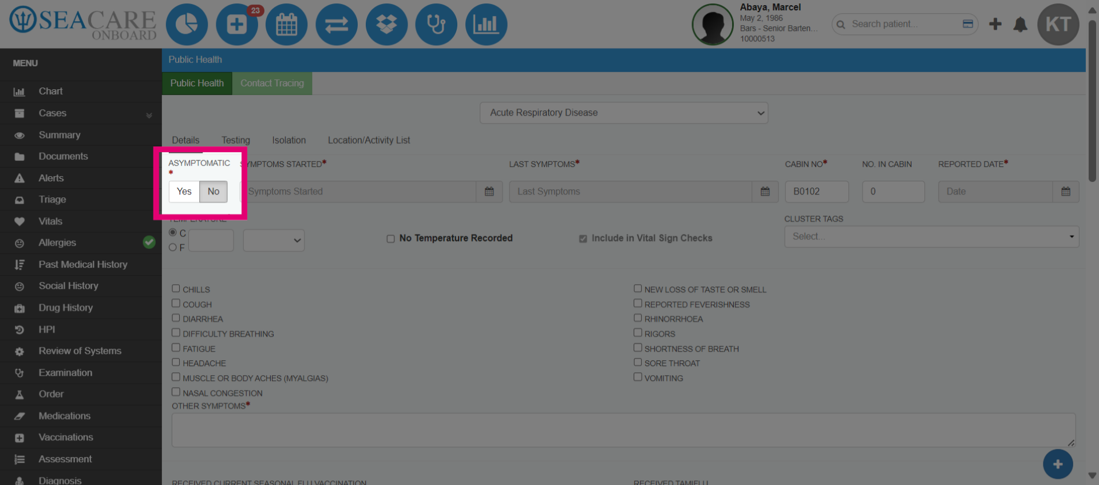Click the Order flask icon

[x=19, y=395]
